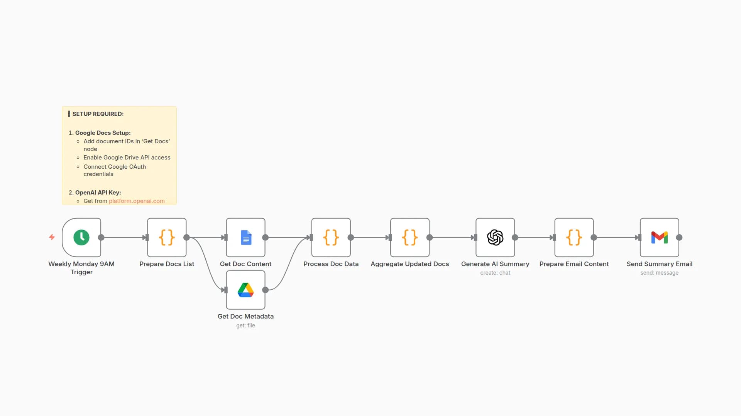Open the Send Summary Email Gmail node
This screenshot has height=416, width=741.
click(x=659, y=237)
